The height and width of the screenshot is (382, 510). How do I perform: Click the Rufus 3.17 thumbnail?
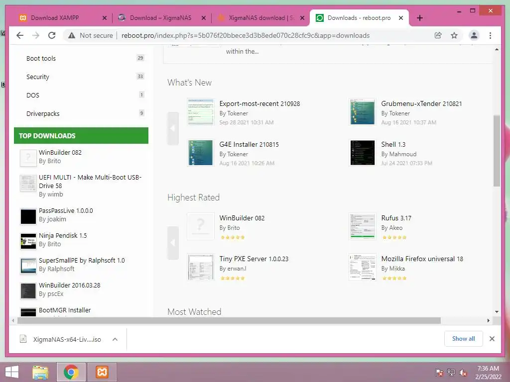(363, 226)
